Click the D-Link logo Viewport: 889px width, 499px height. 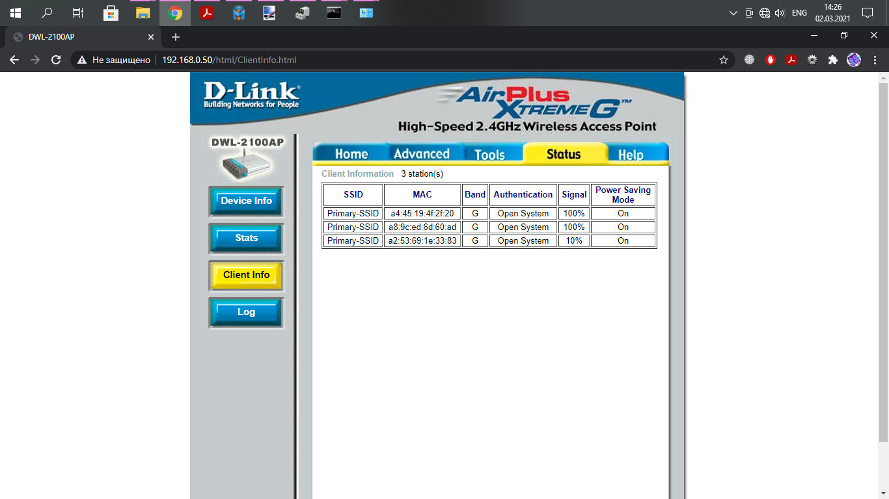point(251,95)
